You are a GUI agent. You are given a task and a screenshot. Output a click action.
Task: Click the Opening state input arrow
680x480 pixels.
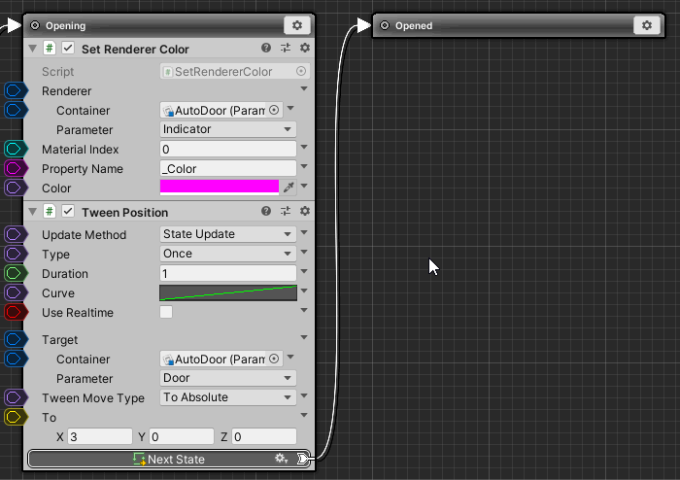(15, 25)
